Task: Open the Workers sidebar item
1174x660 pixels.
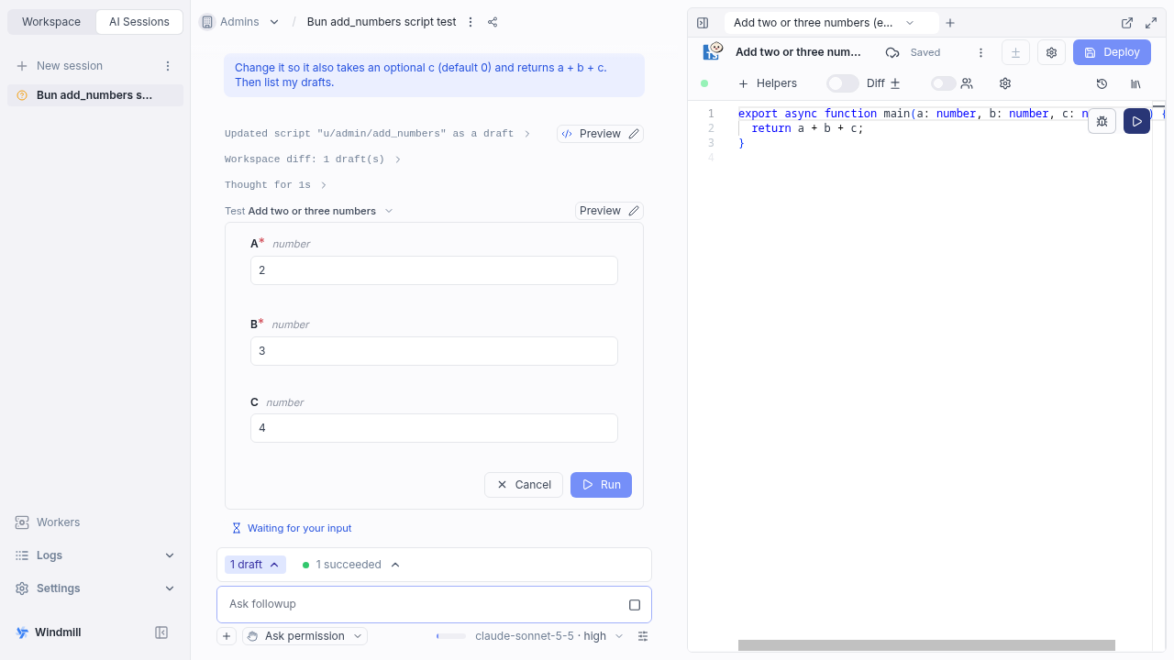Action: point(95,522)
